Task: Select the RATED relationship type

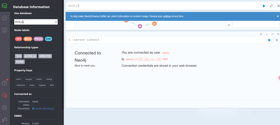Action: click(x=20, y=62)
